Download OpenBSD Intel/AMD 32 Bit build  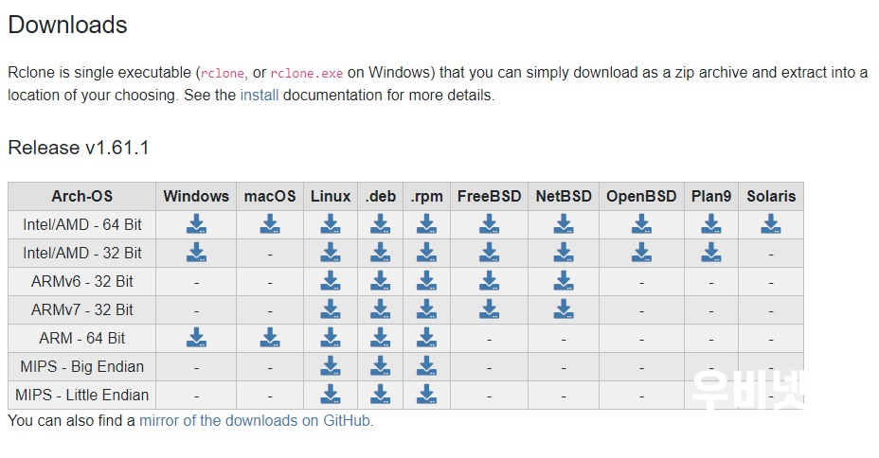pos(641,253)
